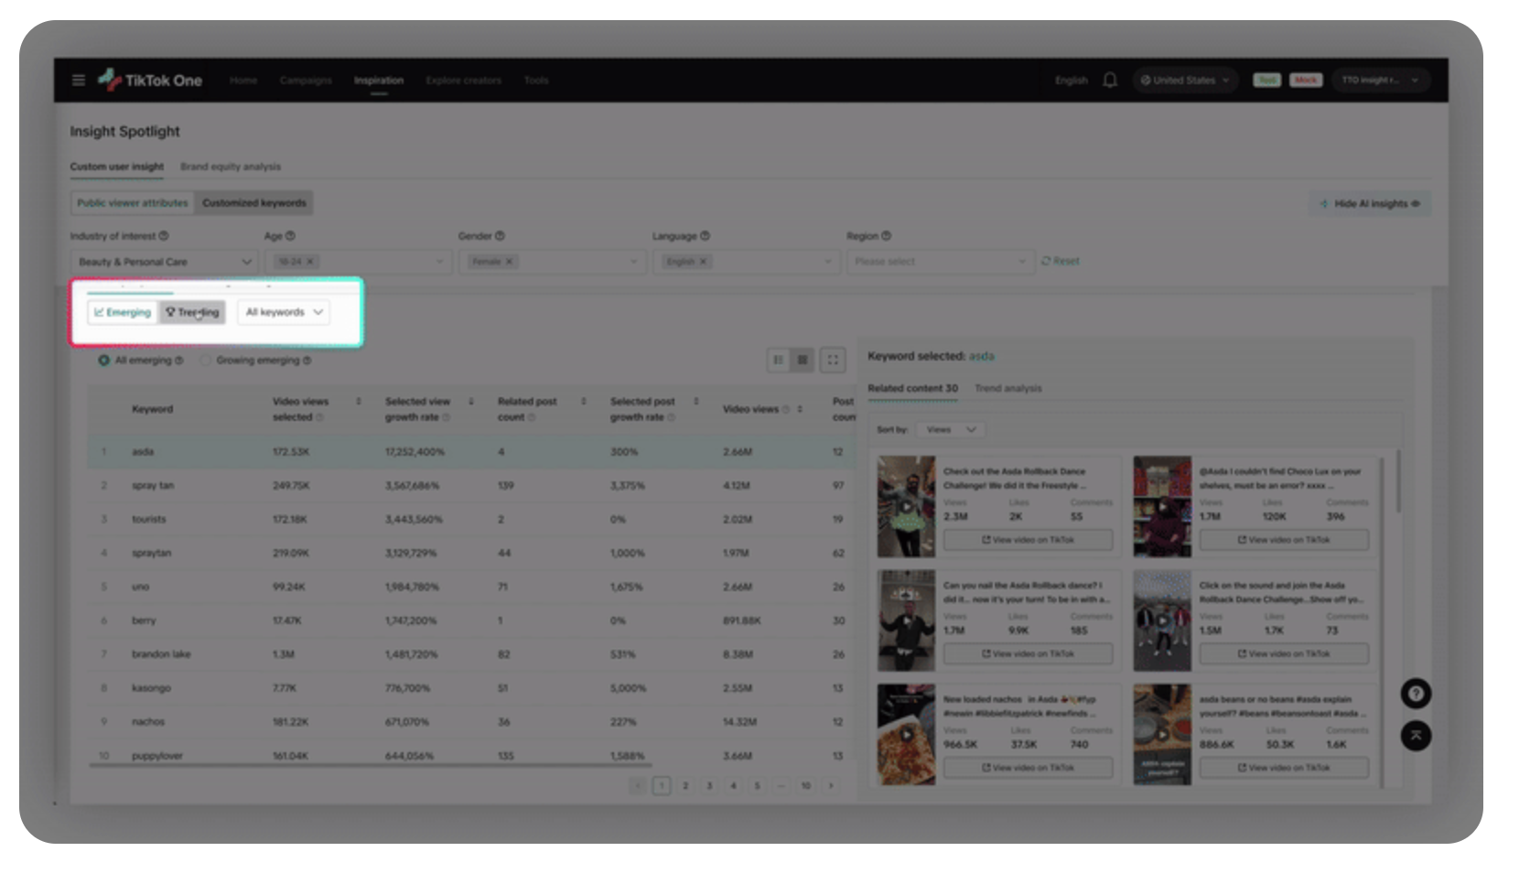
Task: Select the brandon lake keyword row
Action: tap(471, 654)
